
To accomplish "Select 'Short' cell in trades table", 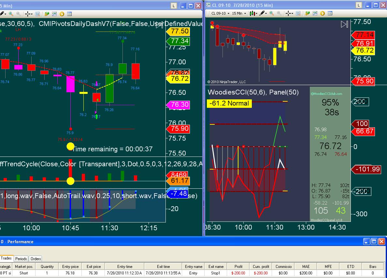I will click(x=24, y=273).
